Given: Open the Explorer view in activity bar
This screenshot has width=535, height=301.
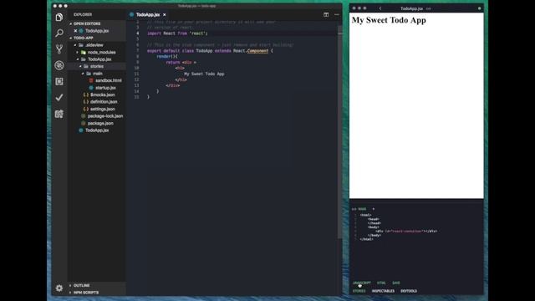Looking at the screenshot, I should 59,17.
